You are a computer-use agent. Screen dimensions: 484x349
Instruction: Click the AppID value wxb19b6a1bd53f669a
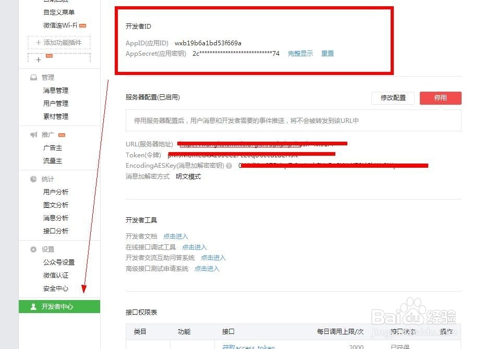(208, 43)
